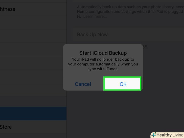This screenshot has width=184, height=138.
Task: Click the automatic backup description text
Action: click(129, 11)
